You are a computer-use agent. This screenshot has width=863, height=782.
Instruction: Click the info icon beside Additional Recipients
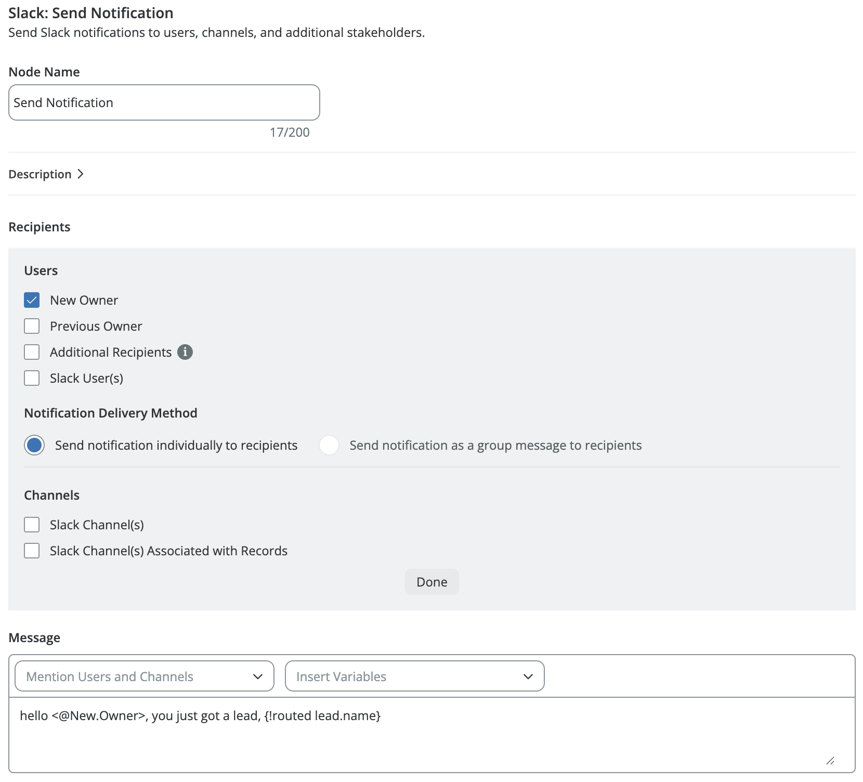tap(185, 352)
